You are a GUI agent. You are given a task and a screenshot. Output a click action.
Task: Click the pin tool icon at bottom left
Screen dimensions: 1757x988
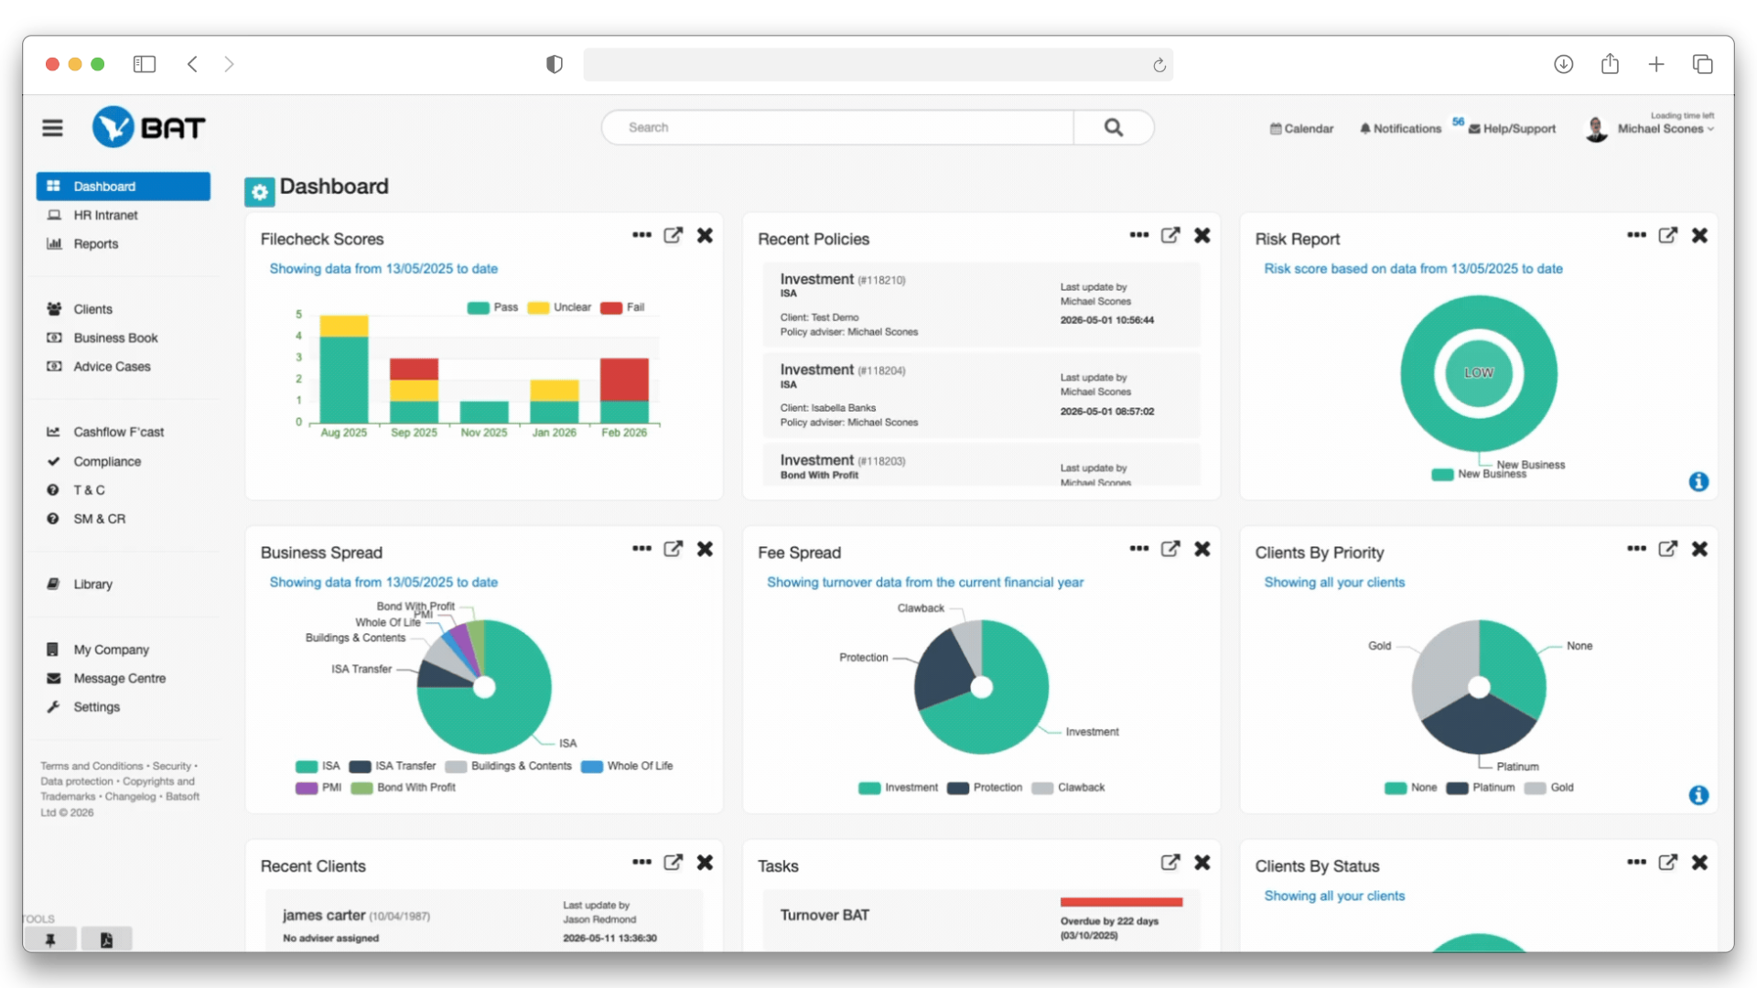point(50,940)
